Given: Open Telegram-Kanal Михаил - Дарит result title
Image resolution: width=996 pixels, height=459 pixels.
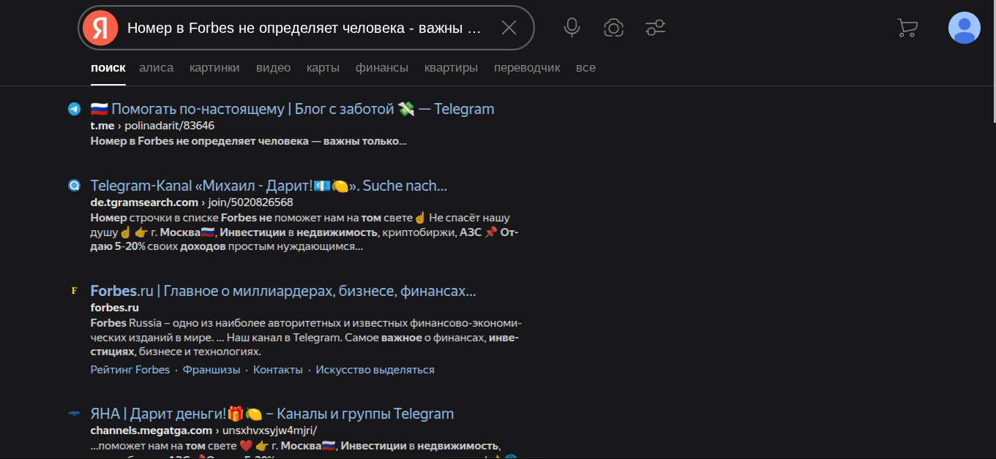Looking at the screenshot, I should click(269, 186).
